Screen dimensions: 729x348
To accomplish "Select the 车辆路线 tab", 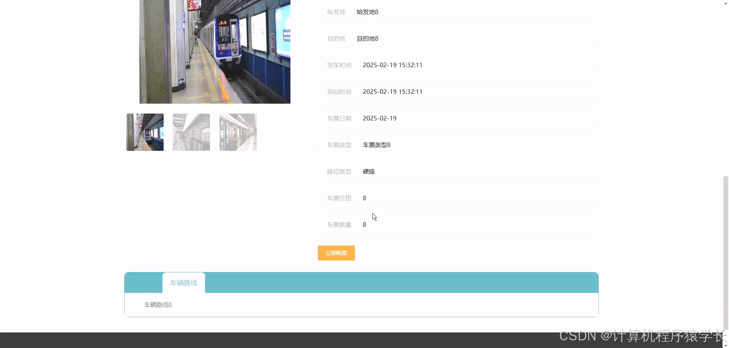I will click(184, 283).
